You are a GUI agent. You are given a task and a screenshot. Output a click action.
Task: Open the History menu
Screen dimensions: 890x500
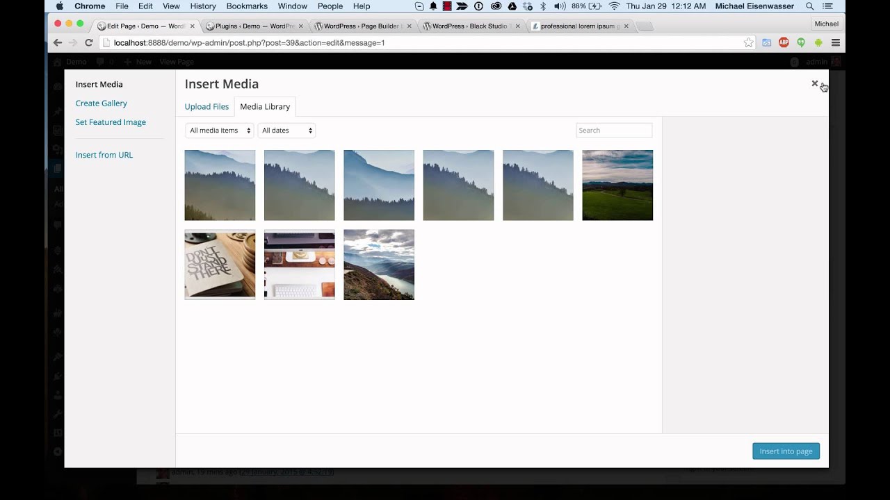coord(203,6)
